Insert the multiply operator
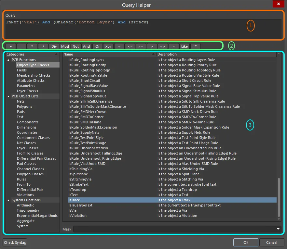287x249 pixels. pyautogui.click(x=32, y=46)
